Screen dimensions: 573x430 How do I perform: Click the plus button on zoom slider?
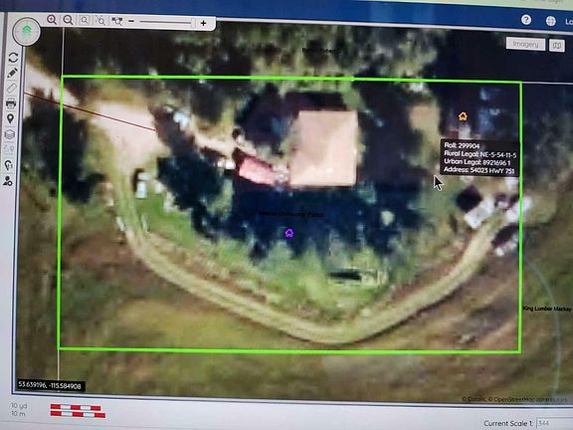tap(204, 23)
